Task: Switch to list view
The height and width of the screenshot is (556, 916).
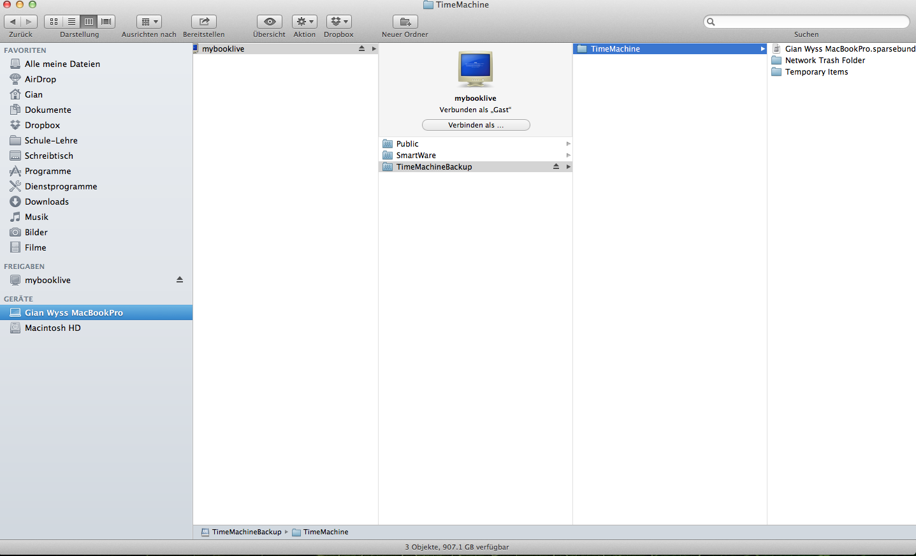Action: pyautogui.click(x=71, y=22)
